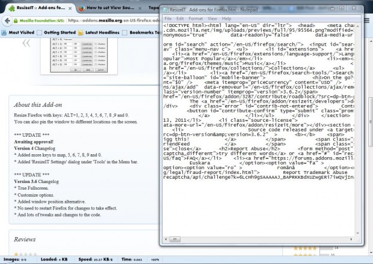
Task: Click the 'Version 3.6 Changelog' line
Action: point(36,181)
